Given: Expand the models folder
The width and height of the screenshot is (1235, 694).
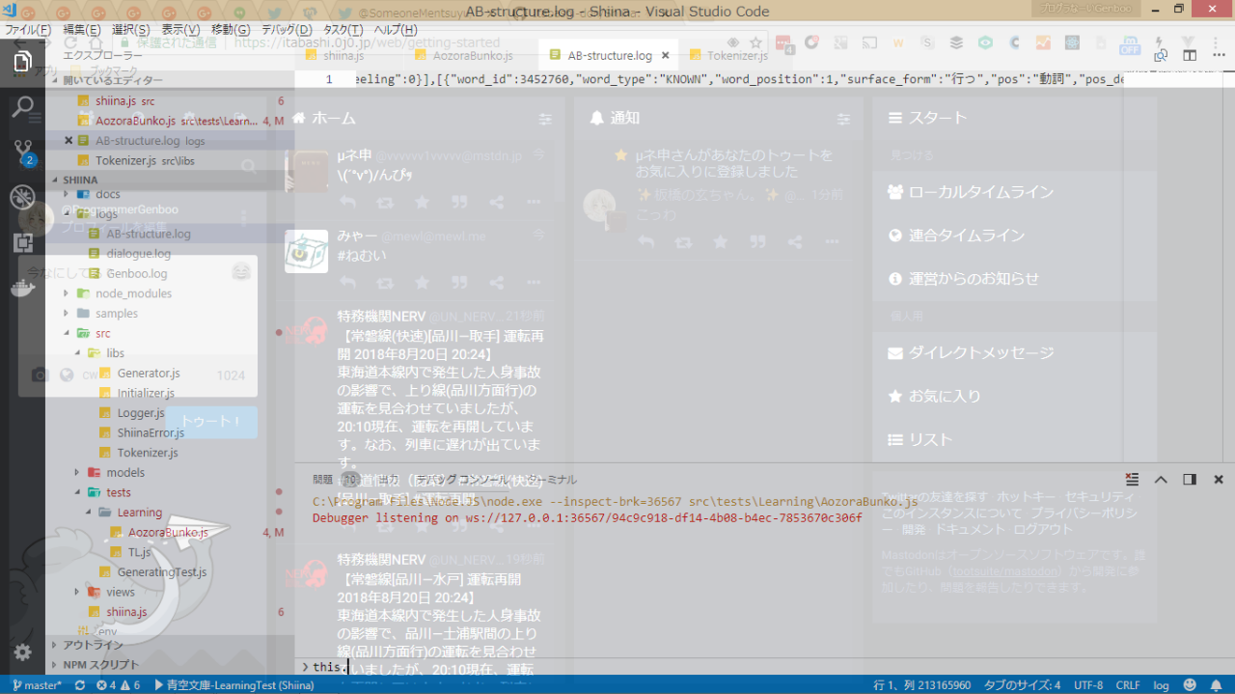Looking at the screenshot, I should coord(125,472).
